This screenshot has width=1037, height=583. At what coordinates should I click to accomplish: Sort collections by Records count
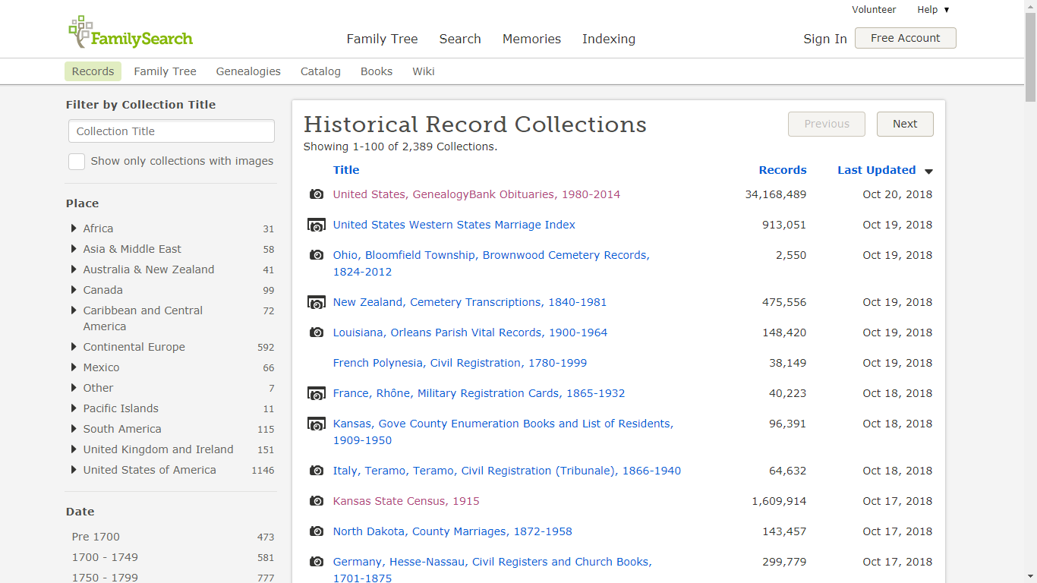coord(783,170)
